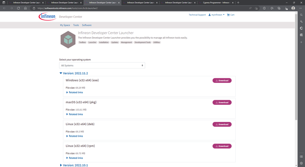This screenshot has width=305, height=167.
Task: Click the scrollbar up arrow
Action: (296, 13)
